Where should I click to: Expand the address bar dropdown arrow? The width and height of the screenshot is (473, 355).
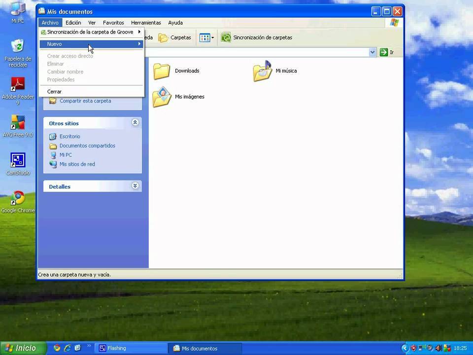click(x=372, y=52)
